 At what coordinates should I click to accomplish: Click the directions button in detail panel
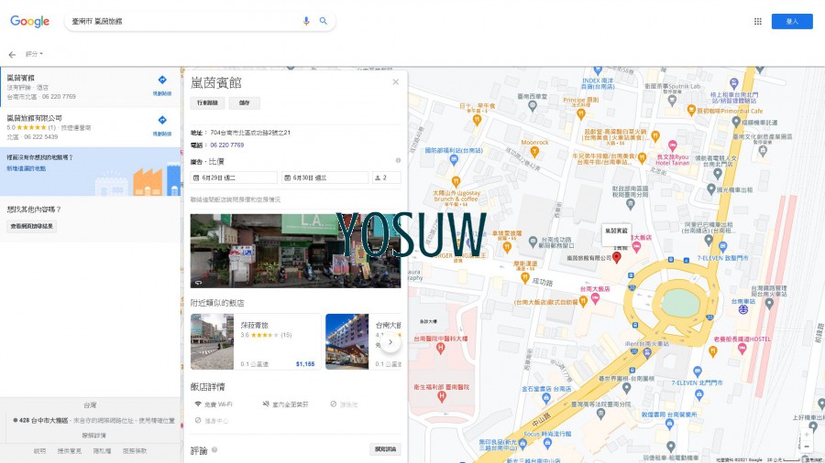click(207, 102)
